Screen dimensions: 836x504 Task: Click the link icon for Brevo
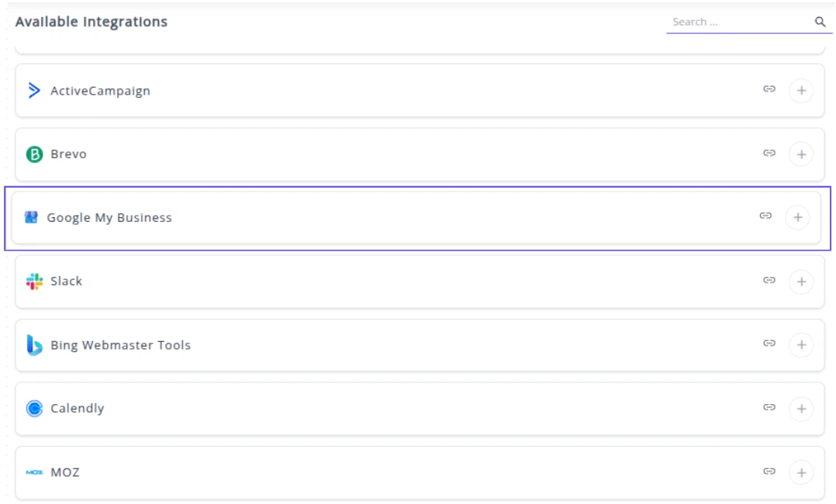coord(769,153)
